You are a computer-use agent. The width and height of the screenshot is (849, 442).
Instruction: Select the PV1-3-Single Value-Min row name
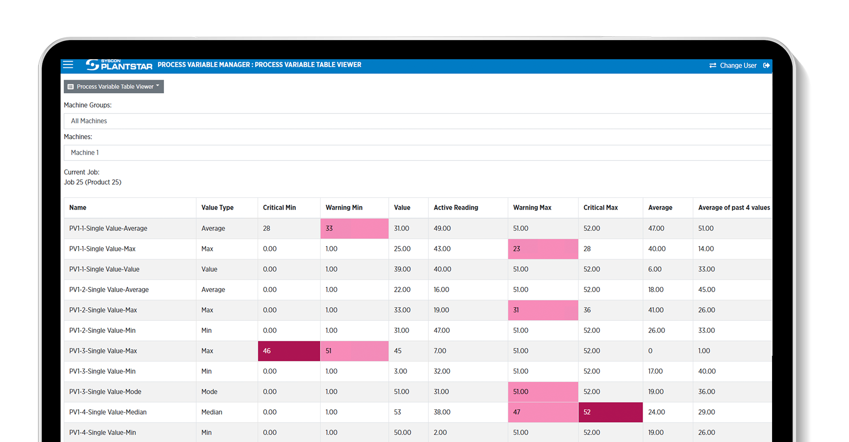tap(102, 371)
